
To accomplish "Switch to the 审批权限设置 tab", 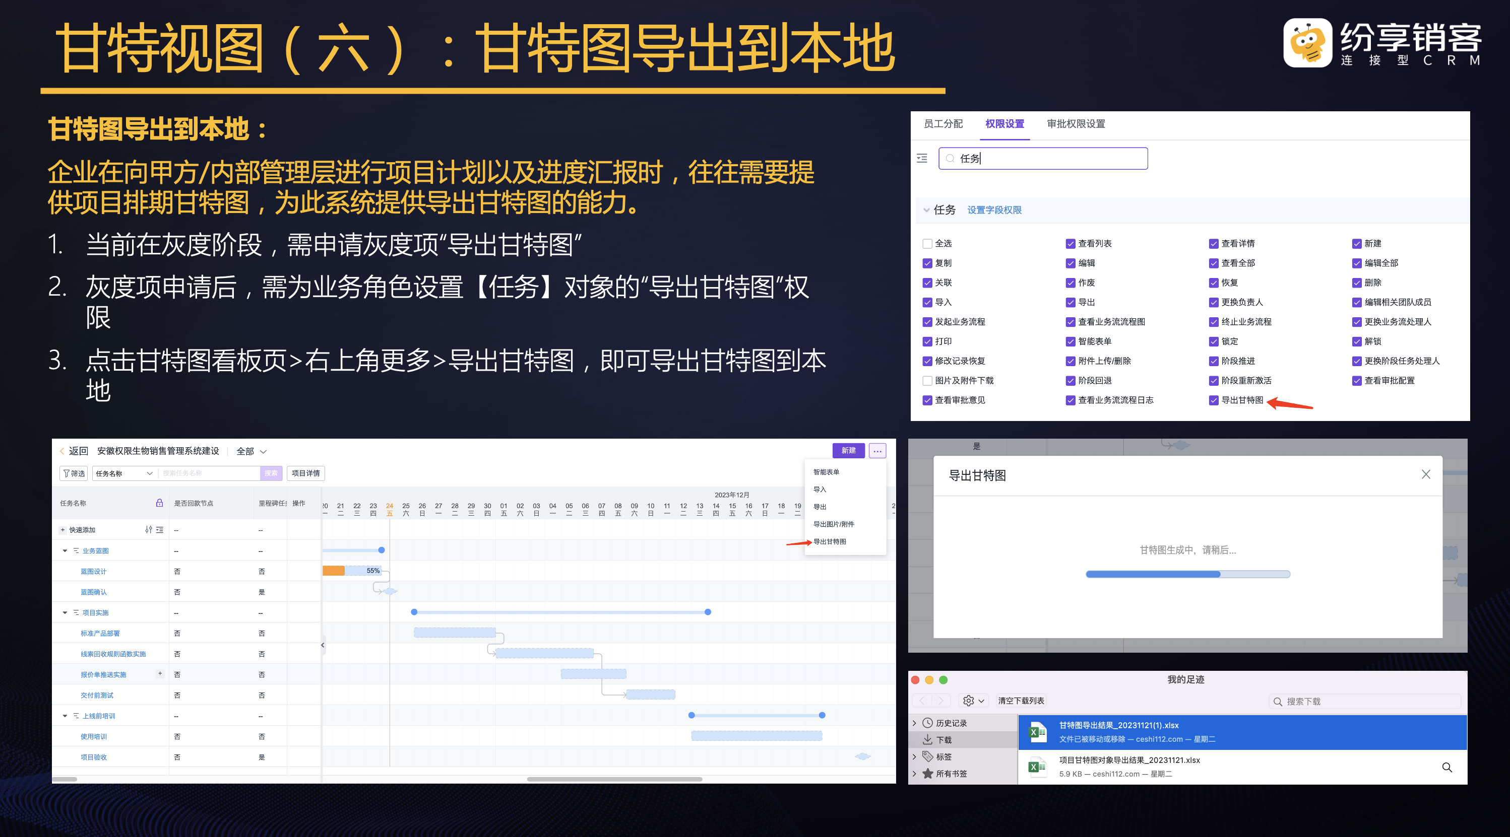I will click(1076, 123).
